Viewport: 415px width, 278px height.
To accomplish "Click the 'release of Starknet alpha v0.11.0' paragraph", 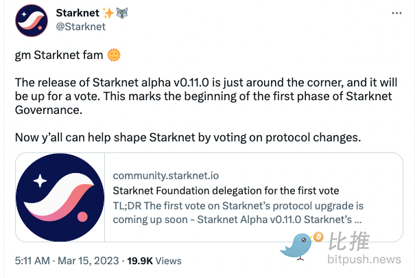I will point(206,96).
